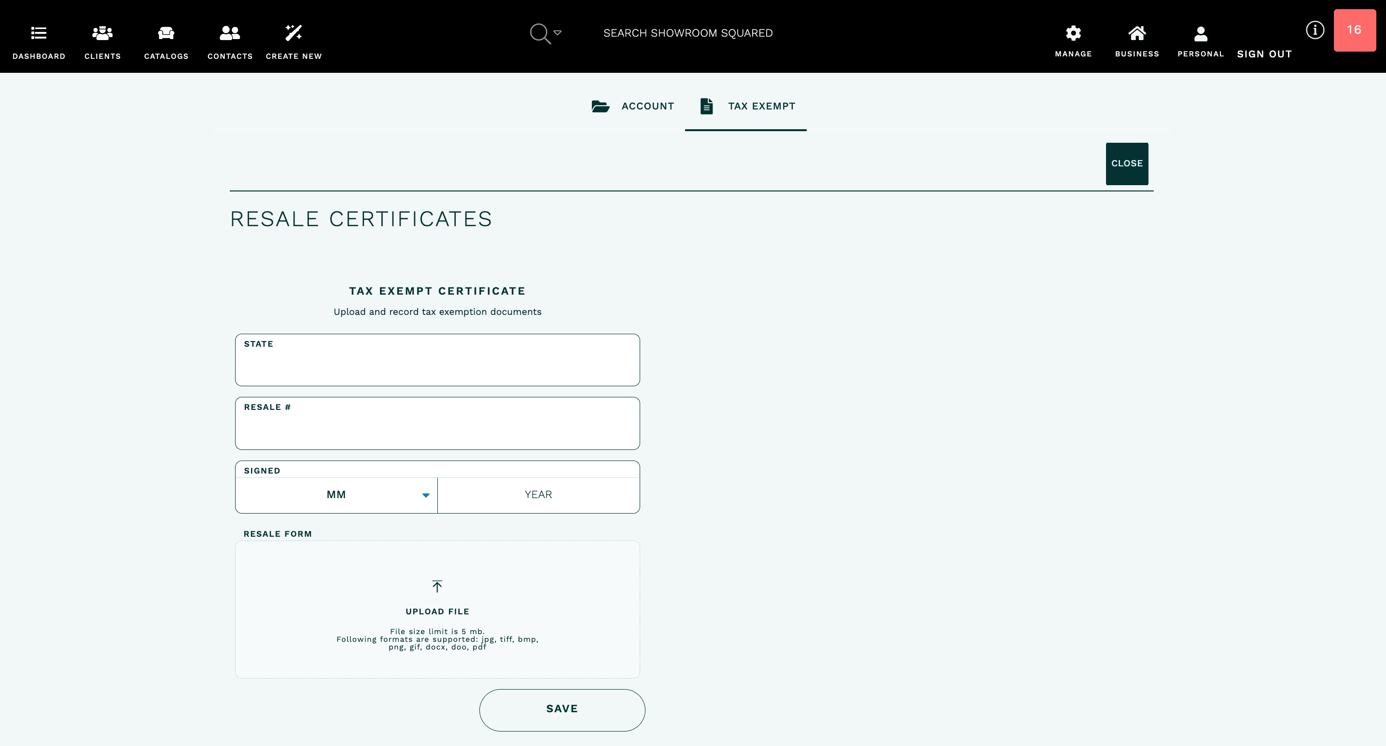Click the State input field
This screenshot has width=1386, height=746.
pos(437,366)
